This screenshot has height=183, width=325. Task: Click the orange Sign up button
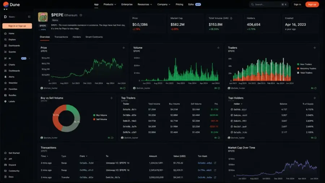[312, 4]
